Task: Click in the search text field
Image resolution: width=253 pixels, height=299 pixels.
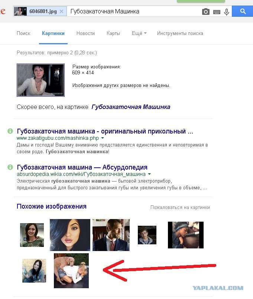Action: pyautogui.click(x=133, y=12)
